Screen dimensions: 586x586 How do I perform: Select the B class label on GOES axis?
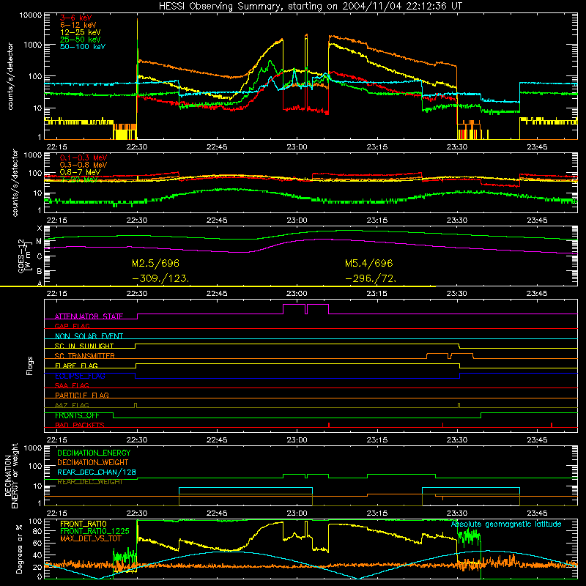pos(40,272)
